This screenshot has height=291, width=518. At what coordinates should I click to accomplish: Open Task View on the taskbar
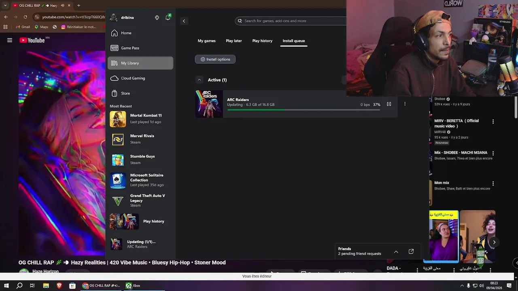[32, 285]
